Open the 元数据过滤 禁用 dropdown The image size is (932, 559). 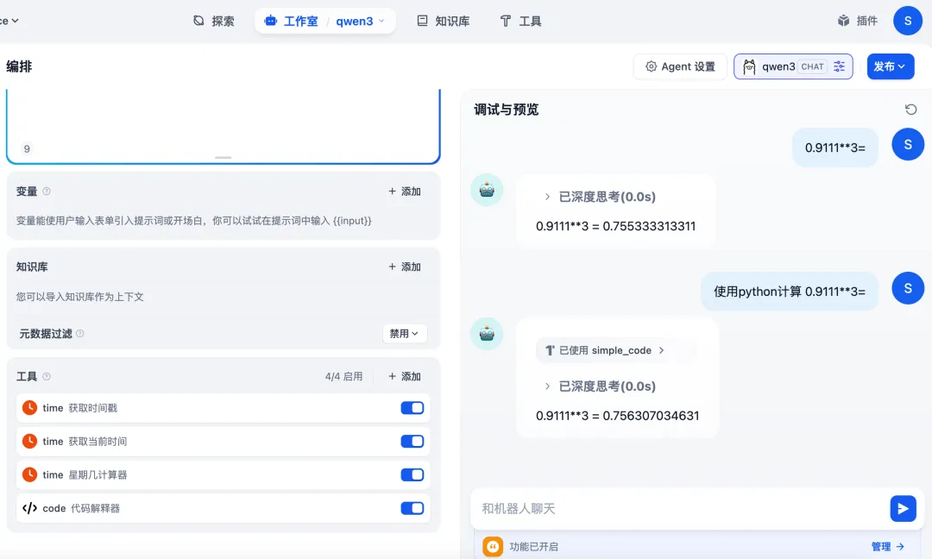404,333
